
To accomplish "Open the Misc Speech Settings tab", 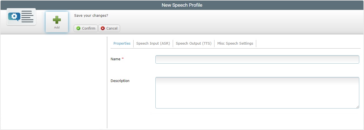I will [x=235, y=44].
